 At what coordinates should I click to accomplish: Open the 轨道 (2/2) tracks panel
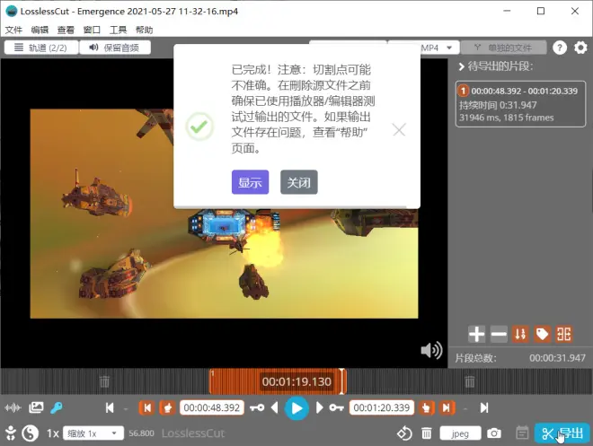[41, 48]
